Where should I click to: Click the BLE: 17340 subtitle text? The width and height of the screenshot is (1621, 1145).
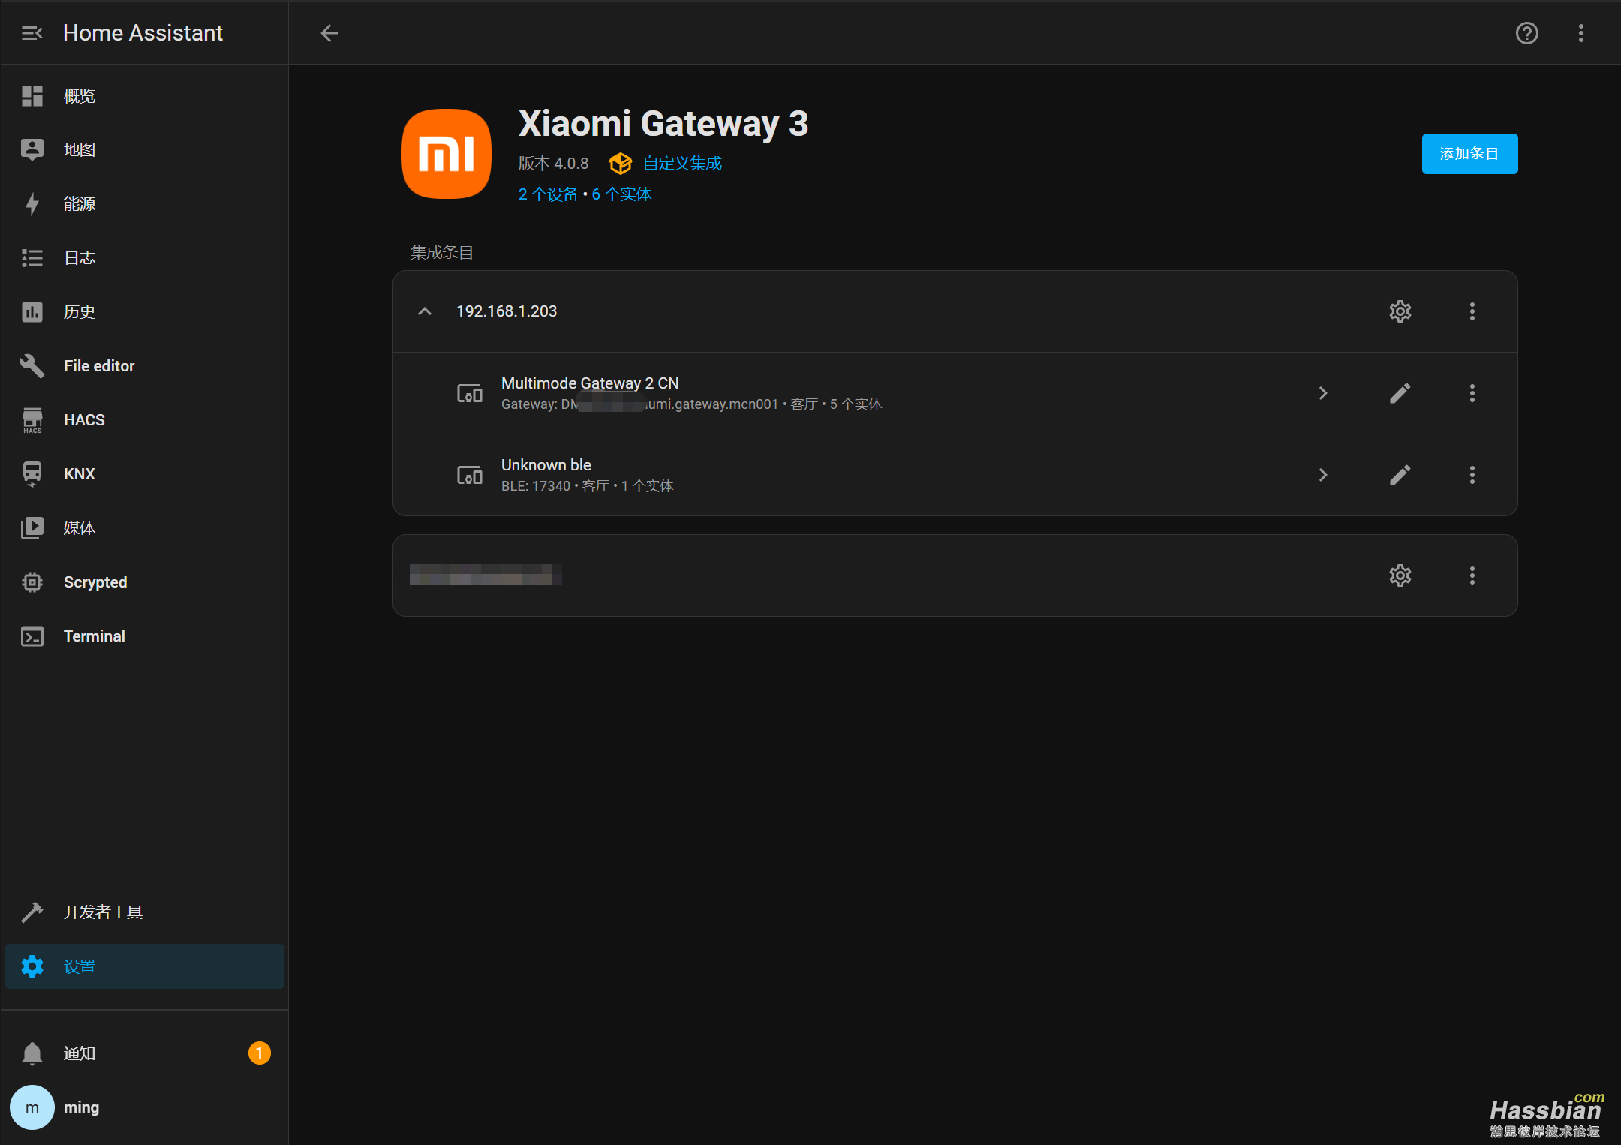536,486
